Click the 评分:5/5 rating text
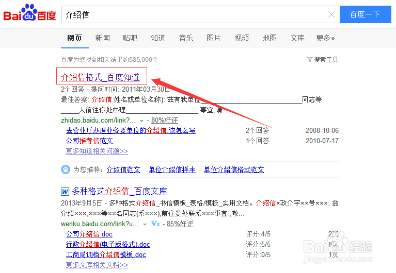 click(x=258, y=244)
